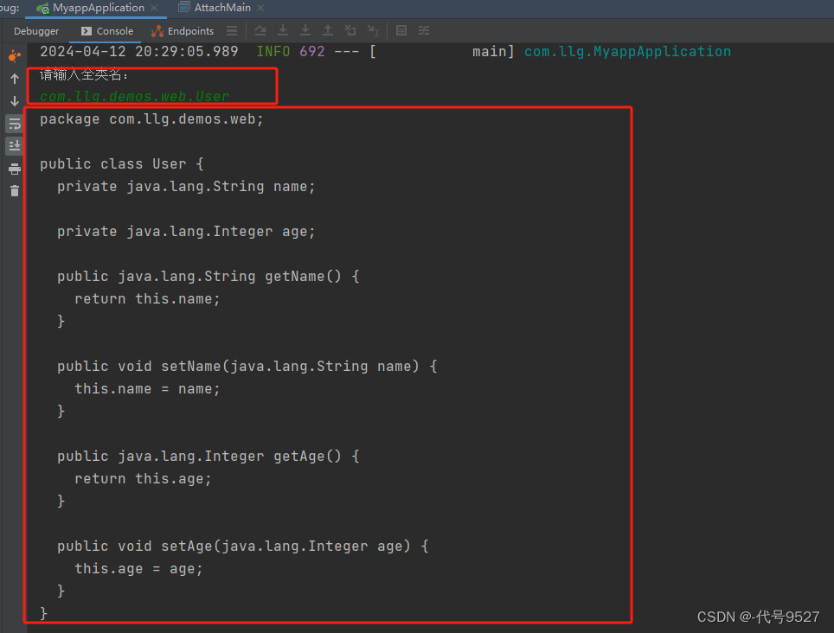This screenshot has height=633, width=834.
Task: Click the orange rerun debug icon
Action: (15, 56)
